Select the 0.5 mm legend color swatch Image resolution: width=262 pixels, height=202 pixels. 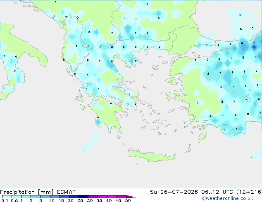(x=17, y=197)
